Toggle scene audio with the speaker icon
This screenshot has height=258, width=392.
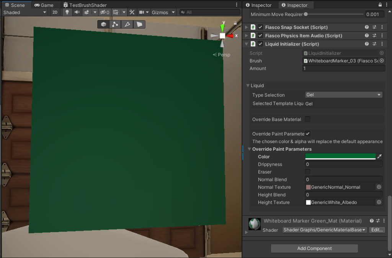click(x=77, y=12)
